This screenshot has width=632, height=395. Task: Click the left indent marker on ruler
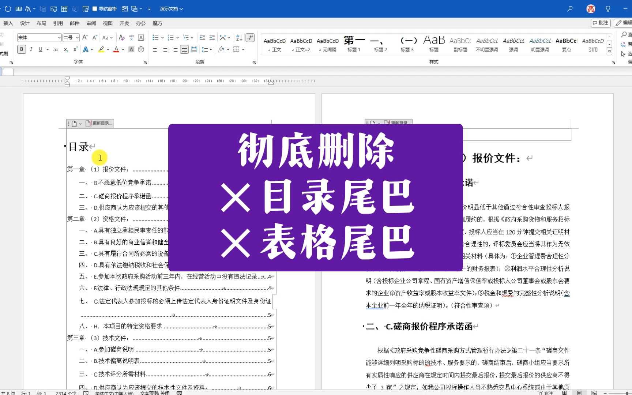pyautogui.click(x=67, y=85)
